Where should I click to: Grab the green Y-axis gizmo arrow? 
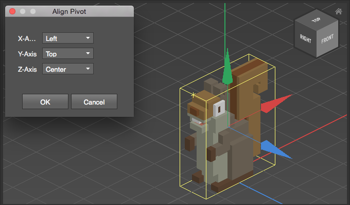(x=226, y=67)
